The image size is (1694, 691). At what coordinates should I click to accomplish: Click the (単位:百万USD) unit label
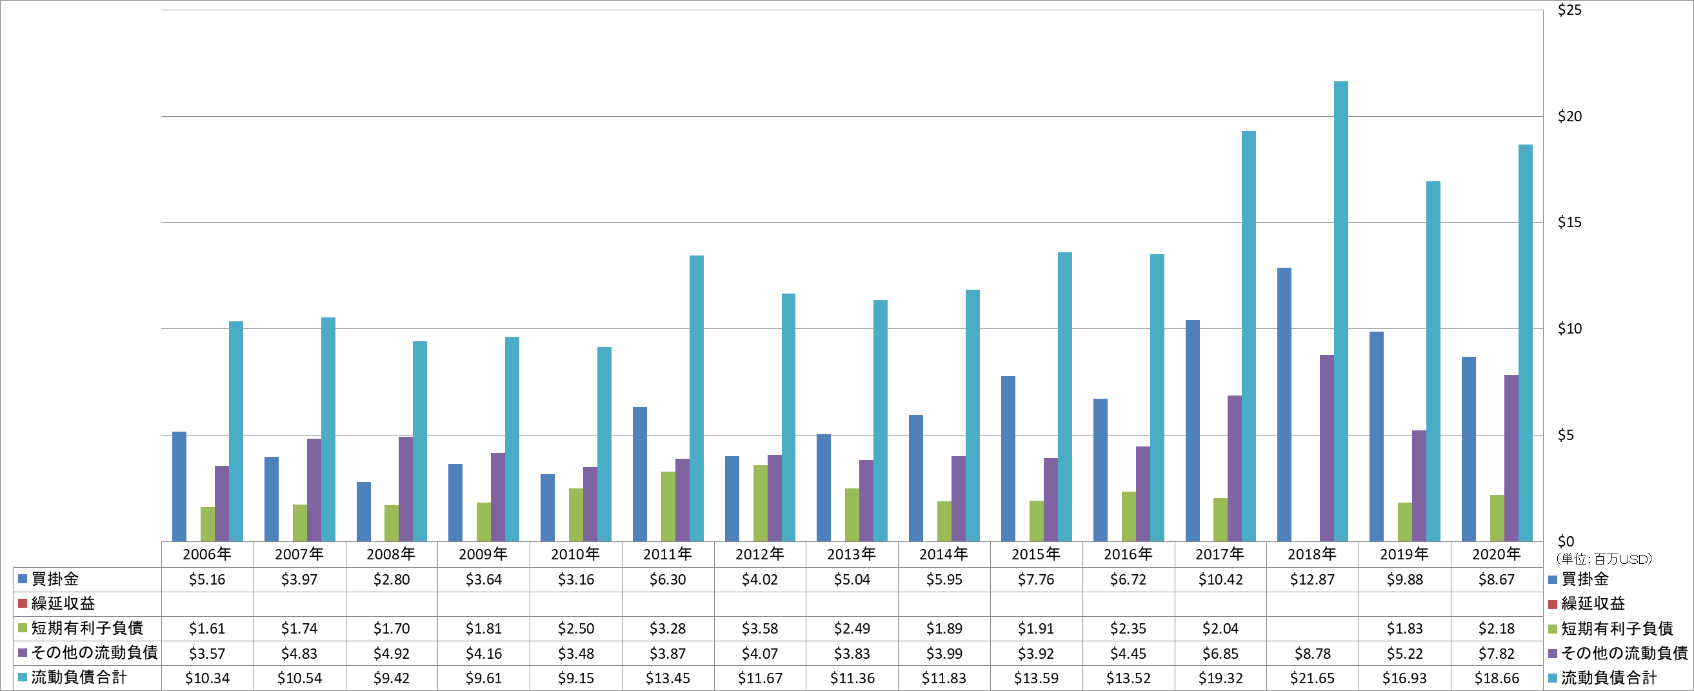(x=1603, y=559)
